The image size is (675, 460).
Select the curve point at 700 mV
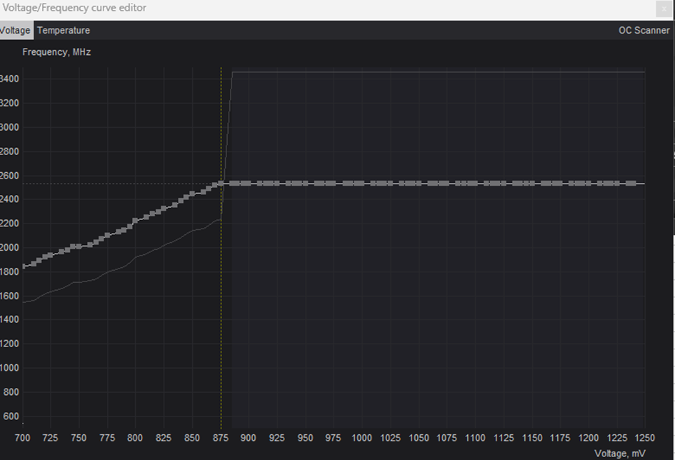click(x=24, y=266)
